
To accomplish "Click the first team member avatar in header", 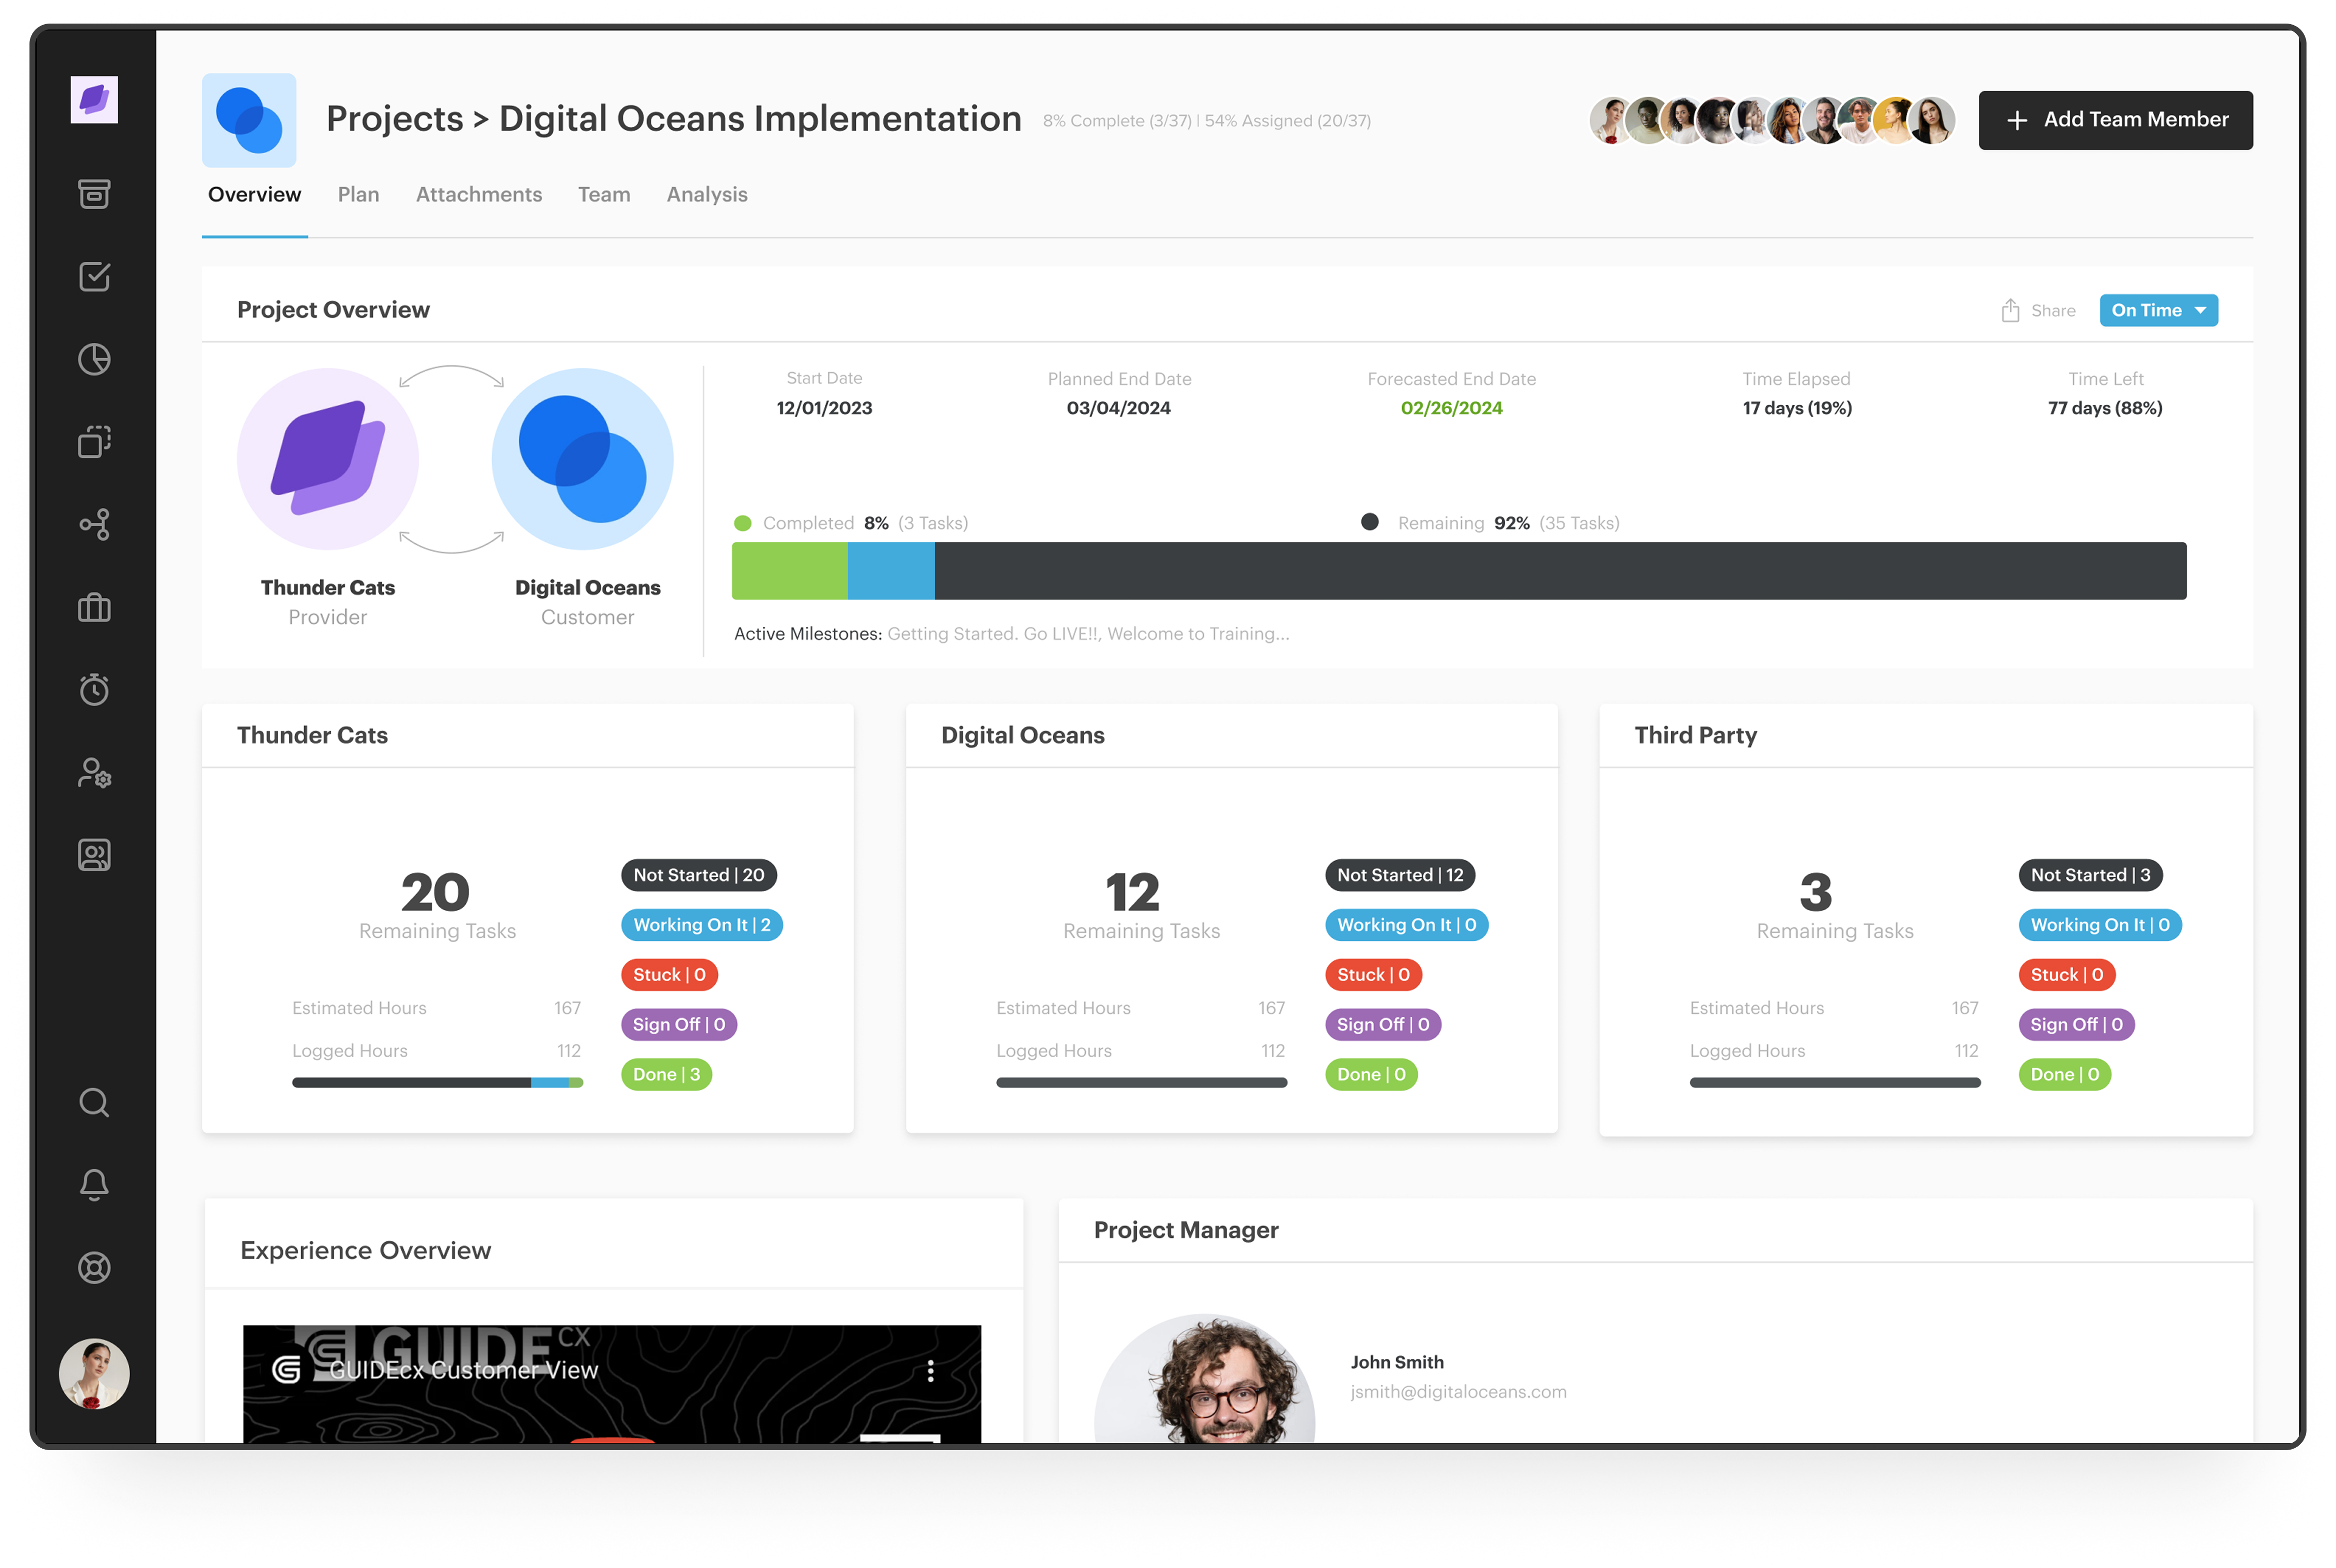I will tap(1611, 120).
